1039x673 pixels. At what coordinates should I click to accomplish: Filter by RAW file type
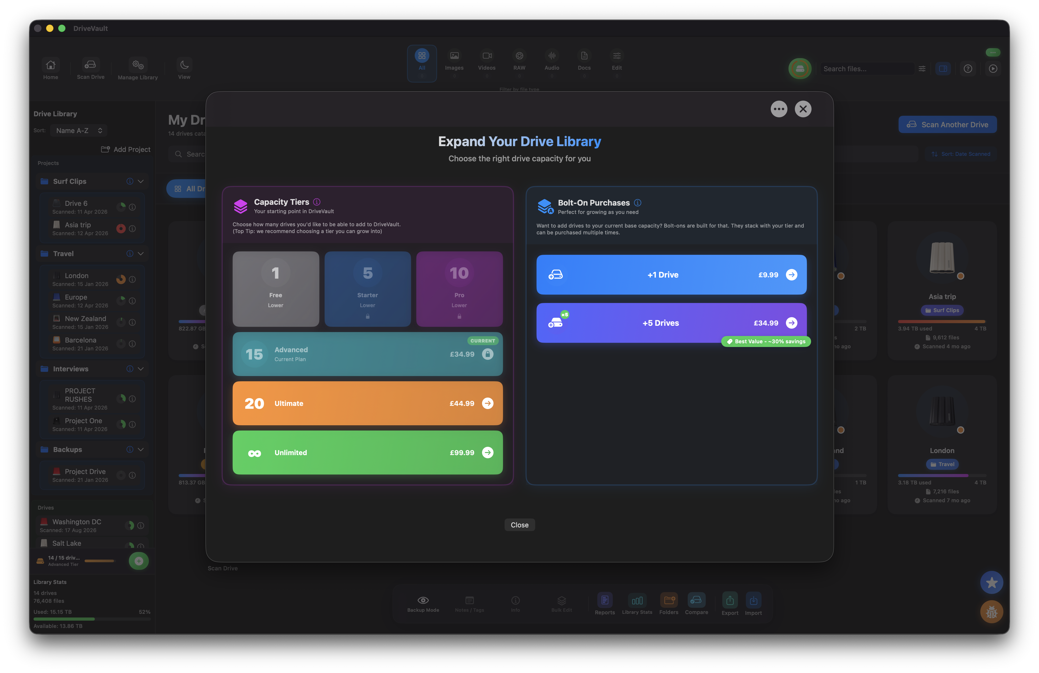click(519, 63)
